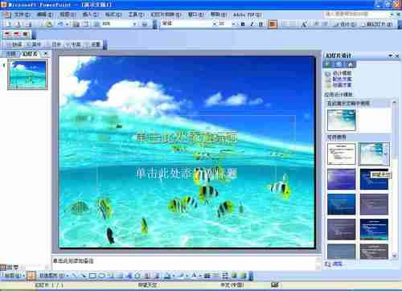
Task: Click the first Adobe PDF toolbar icon
Action: 7,35
